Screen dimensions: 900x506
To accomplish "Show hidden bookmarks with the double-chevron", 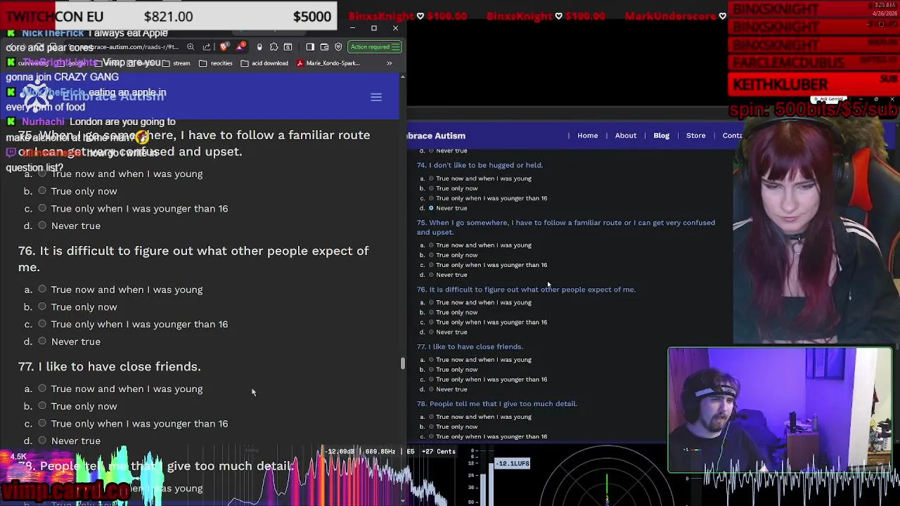I will tap(389, 63).
